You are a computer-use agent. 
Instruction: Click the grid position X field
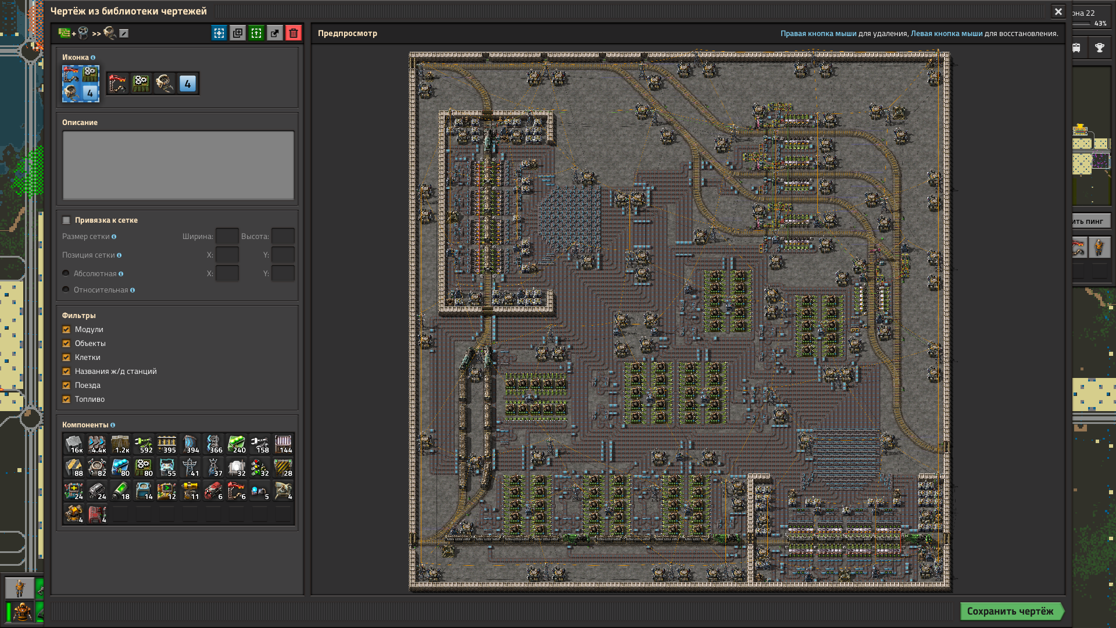227,255
